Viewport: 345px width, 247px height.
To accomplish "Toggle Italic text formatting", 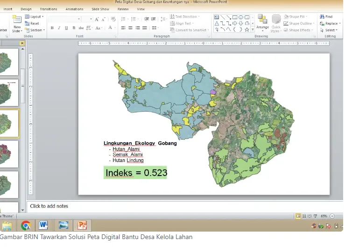I will click(59, 28).
